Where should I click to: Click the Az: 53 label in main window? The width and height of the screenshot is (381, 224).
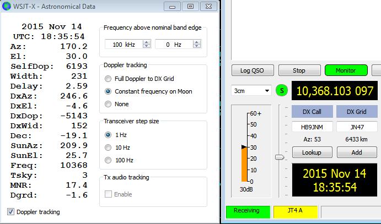click(312, 139)
